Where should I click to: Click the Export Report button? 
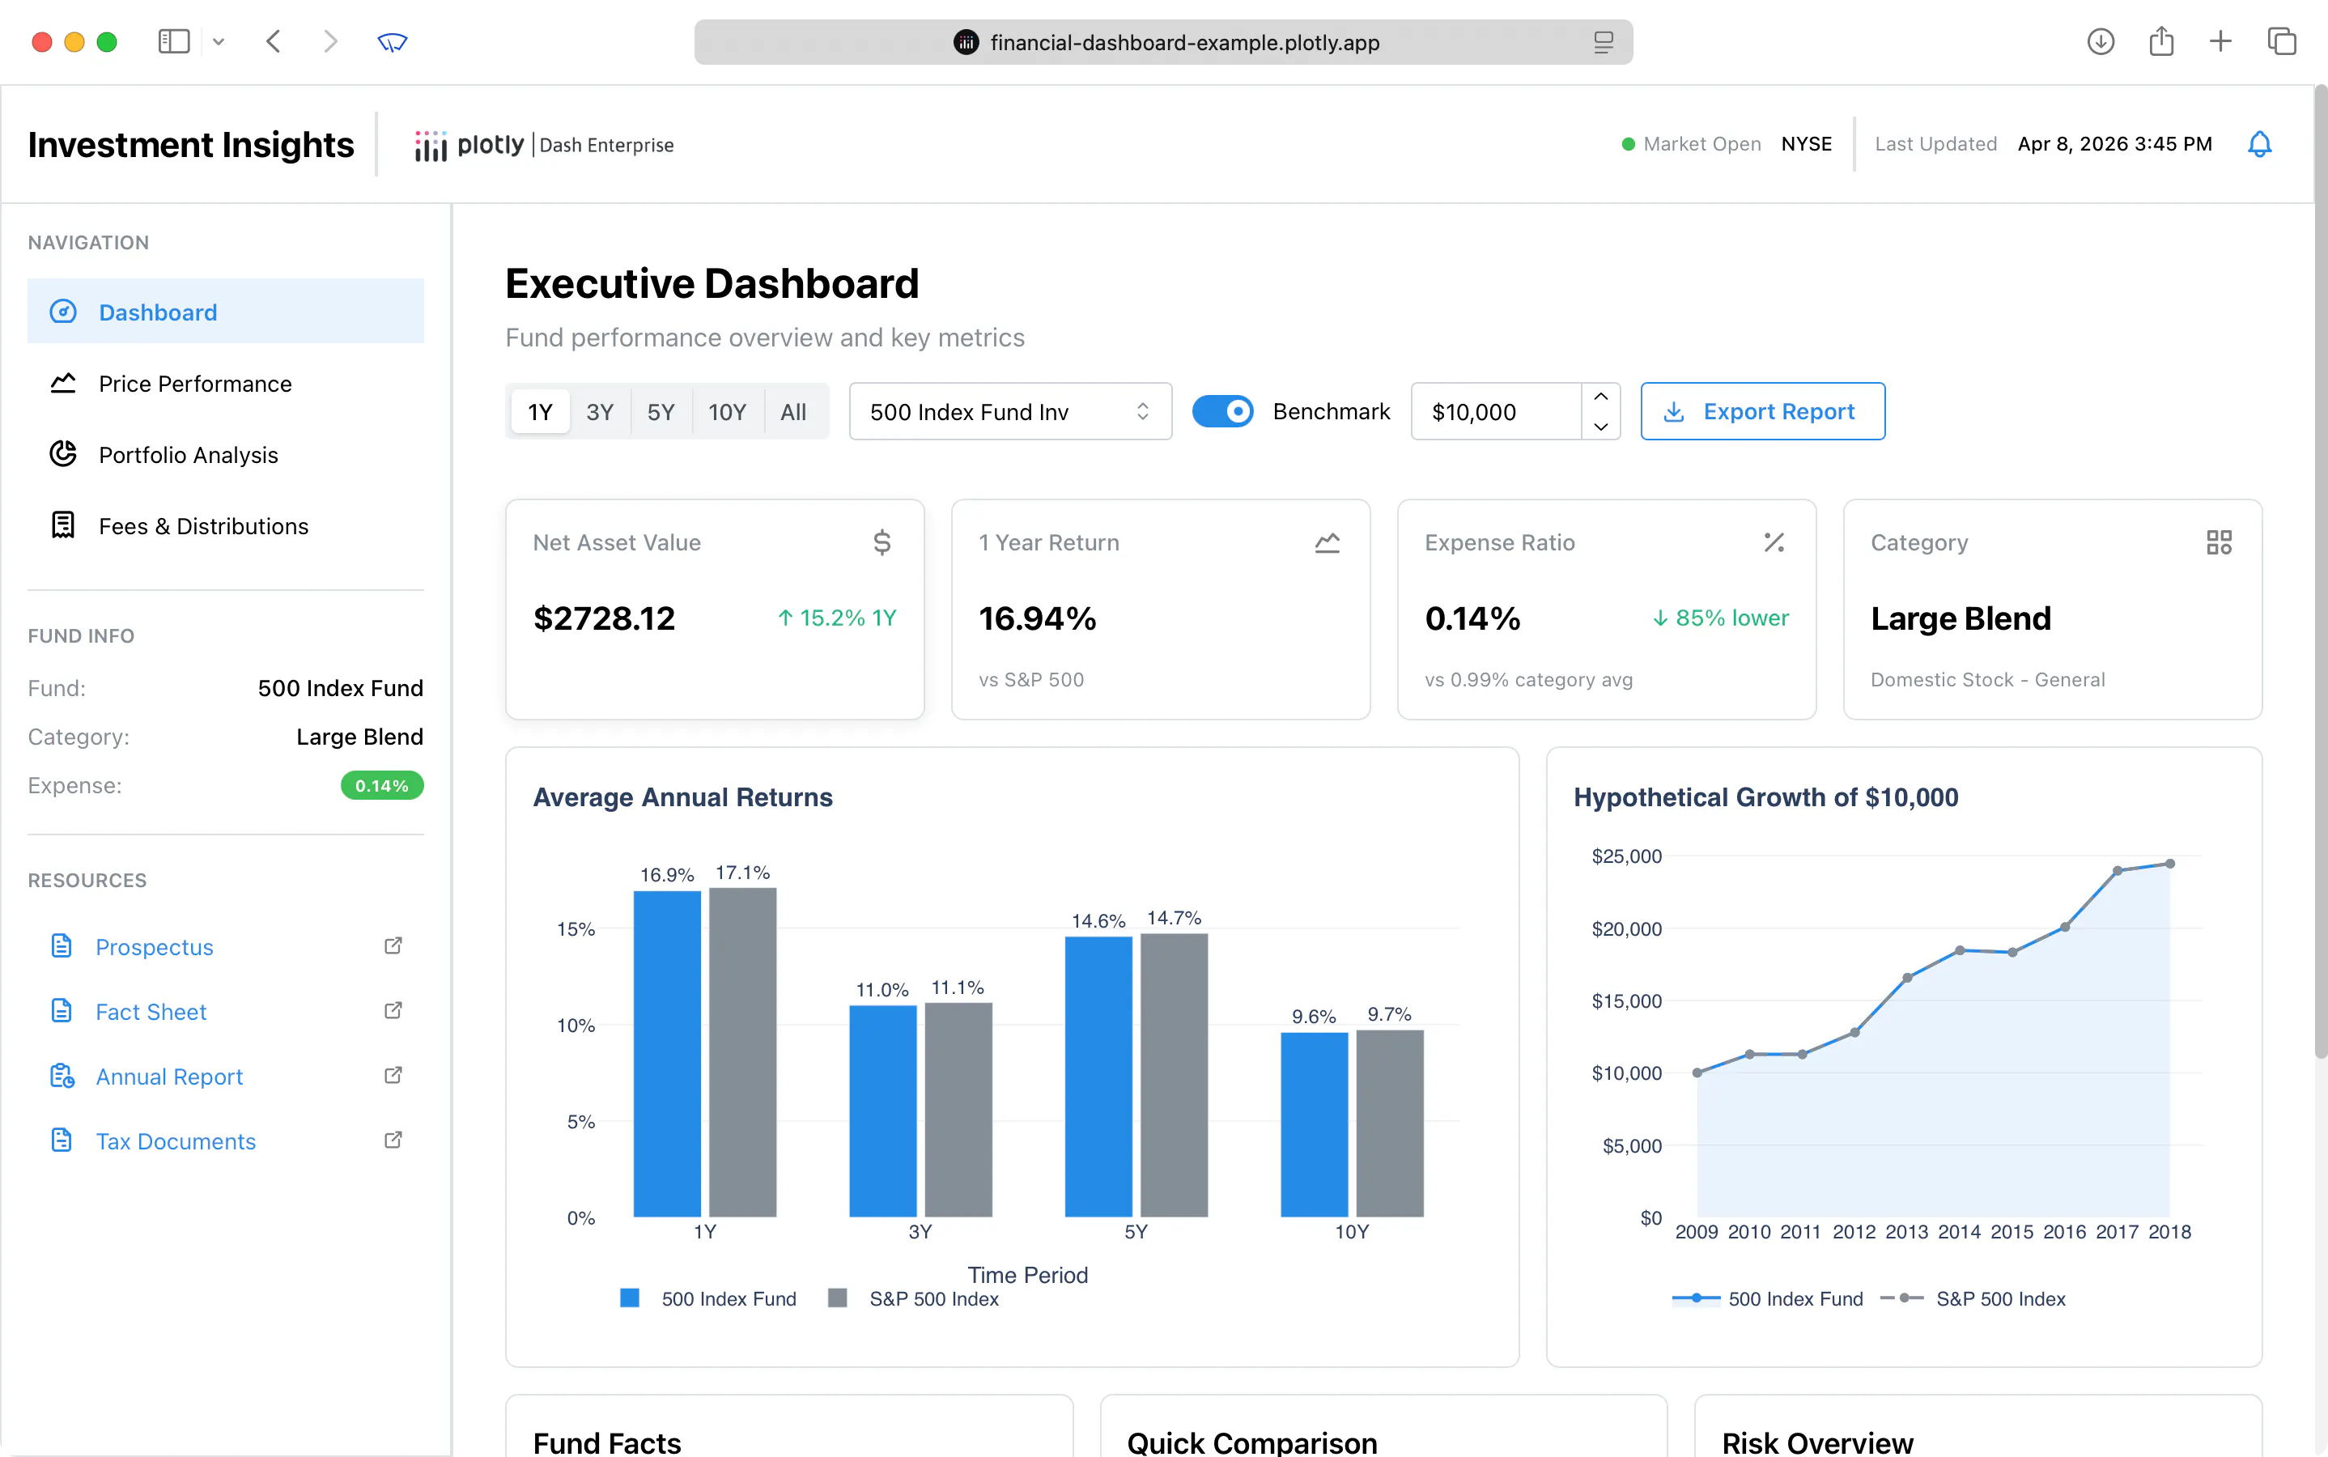pyautogui.click(x=1762, y=411)
